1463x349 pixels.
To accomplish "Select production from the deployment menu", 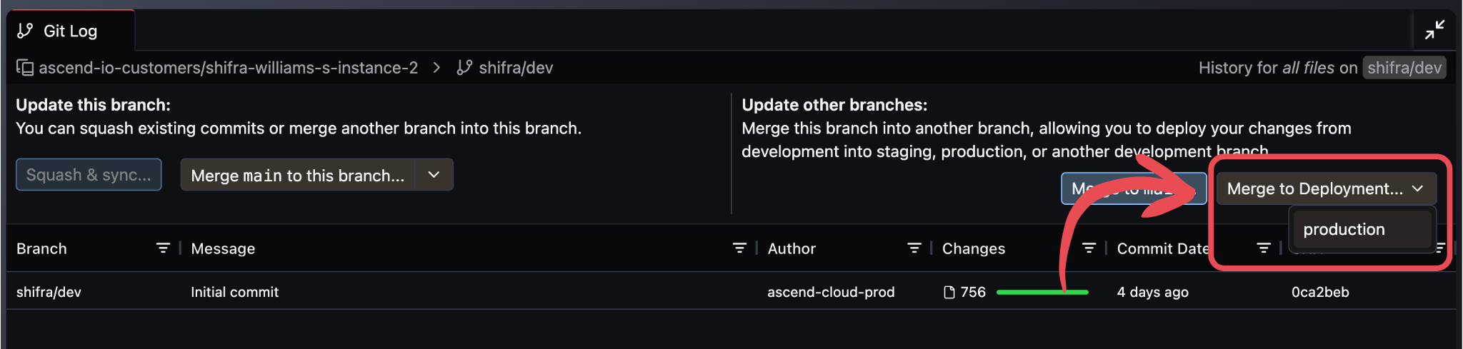I will [1344, 229].
